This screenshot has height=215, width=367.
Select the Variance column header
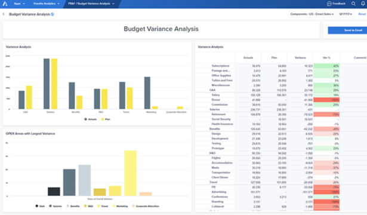(300, 57)
